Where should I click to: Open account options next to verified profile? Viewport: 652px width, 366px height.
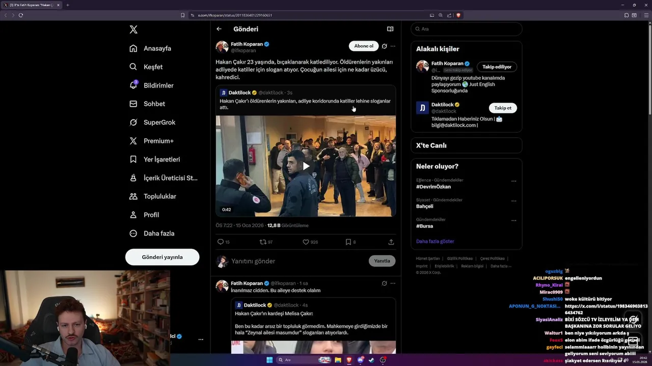coord(201,339)
